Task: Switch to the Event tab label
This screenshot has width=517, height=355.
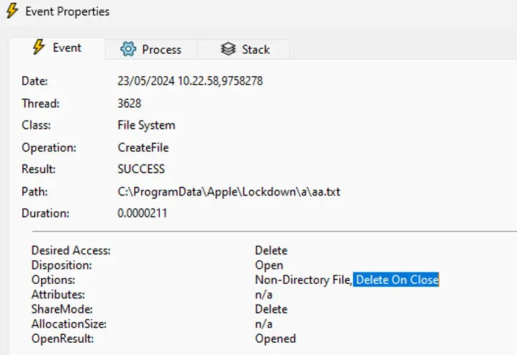Action: pyautogui.click(x=67, y=47)
